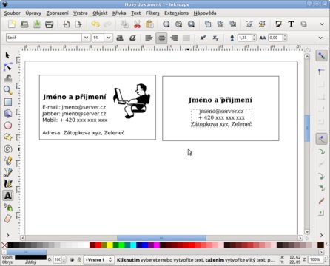Viewport: 330px width, 266px height.
Task: Open Text and Font dialog icon
Action: 291,24
